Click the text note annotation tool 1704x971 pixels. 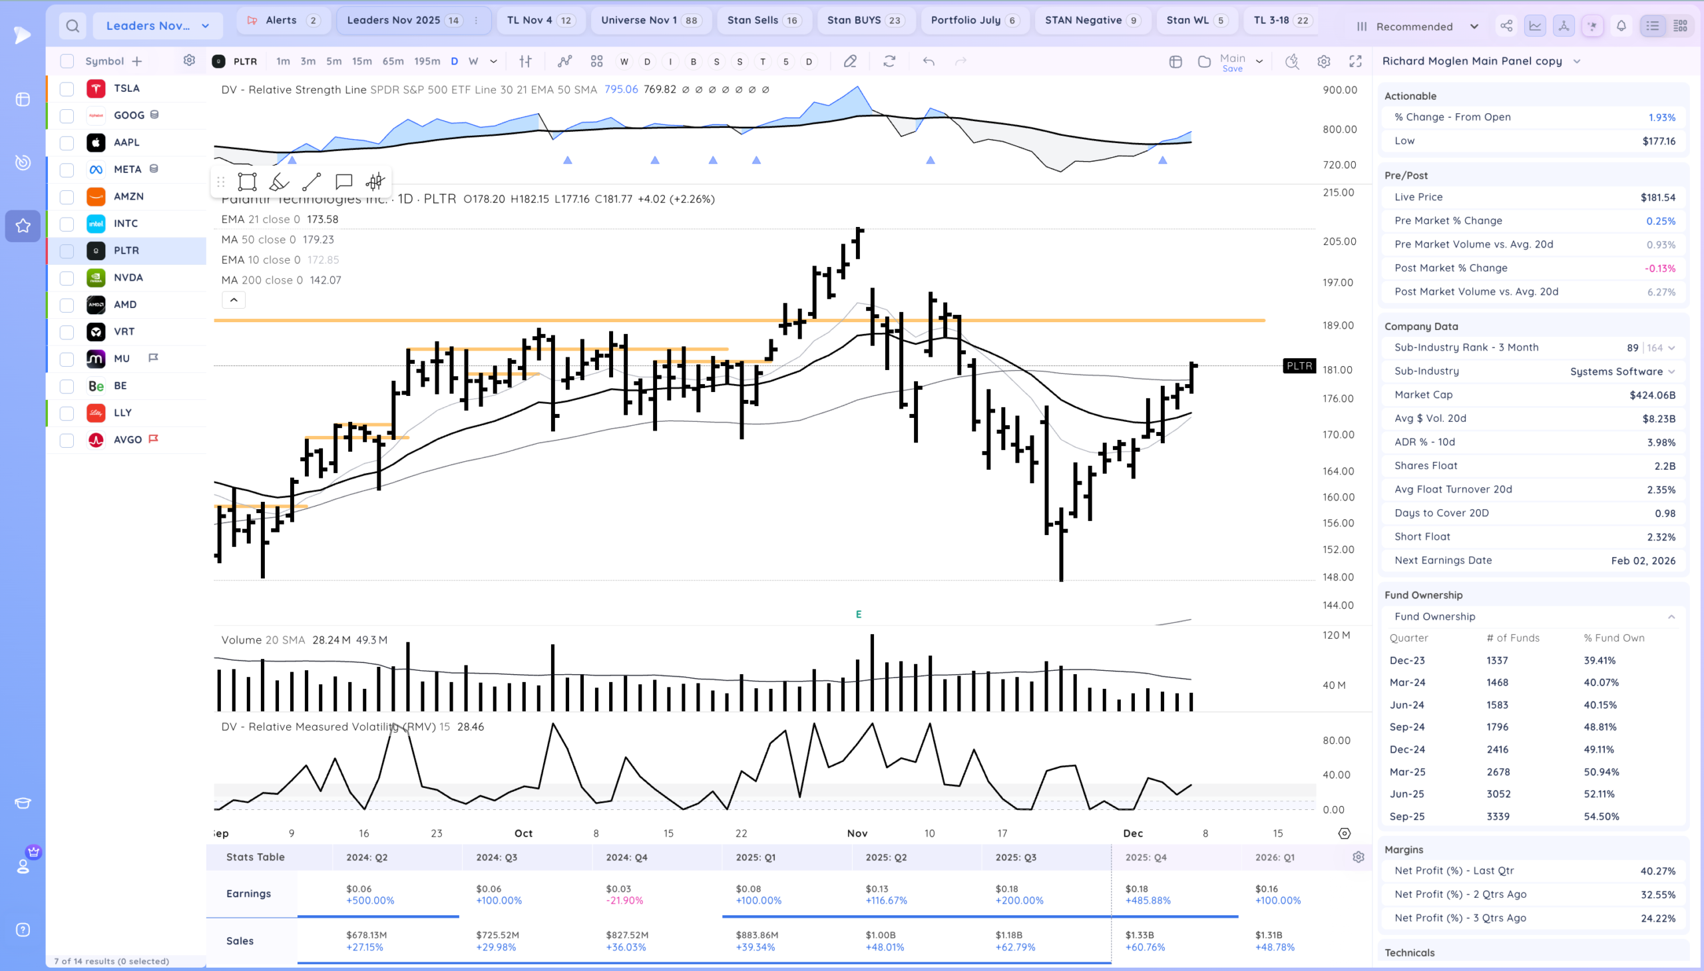(x=343, y=182)
